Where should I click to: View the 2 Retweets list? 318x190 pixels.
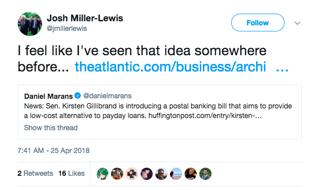pos(36,173)
